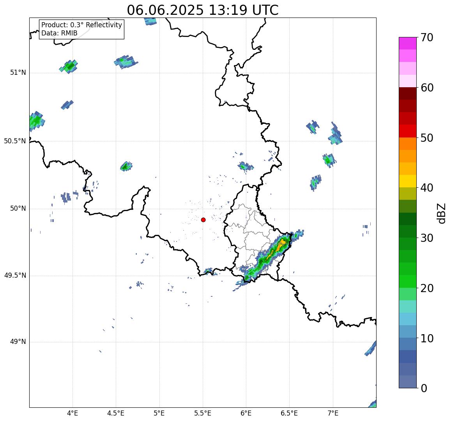This screenshot has width=451, height=421.
Task: Click the colorbar tick value 10
Action: pyautogui.click(x=427, y=338)
